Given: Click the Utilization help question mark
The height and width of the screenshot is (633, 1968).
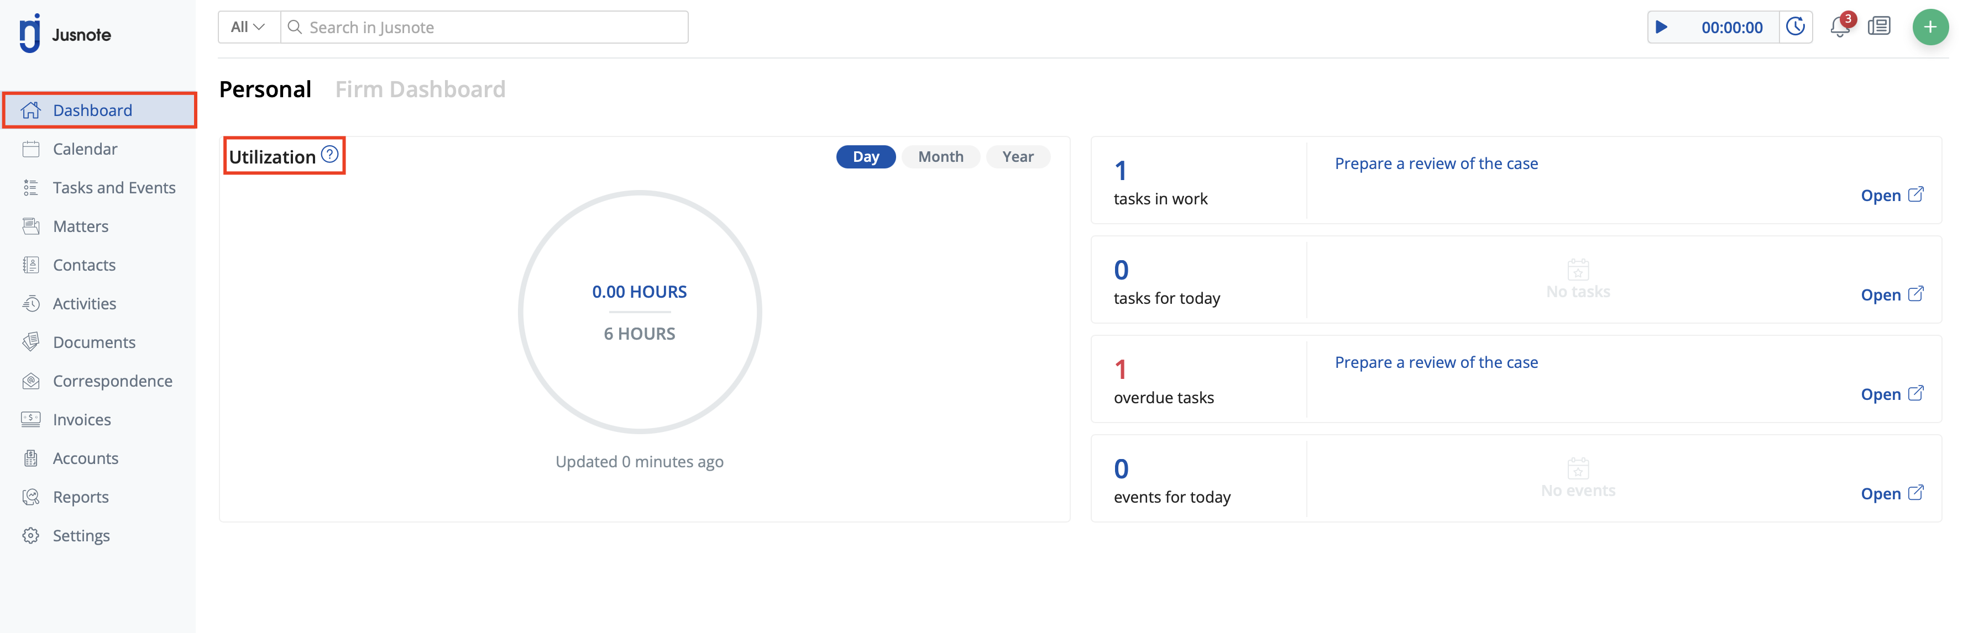Looking at the screenshot, I should 329,154.
